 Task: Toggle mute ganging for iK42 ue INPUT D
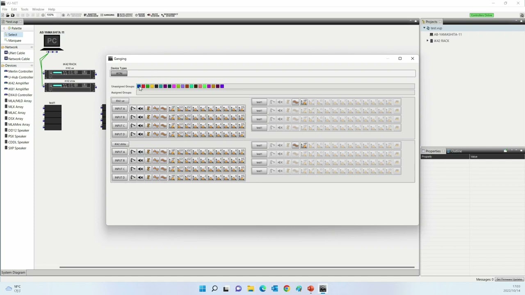pos(140,134)
